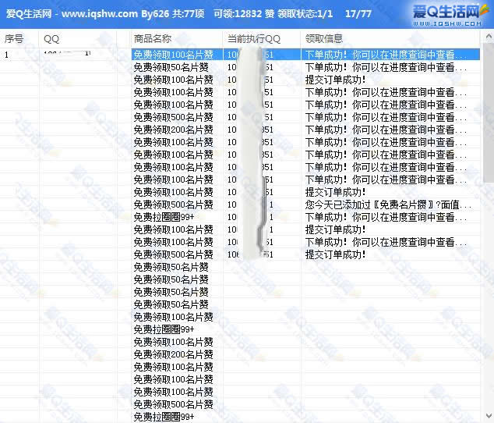This screenshot has height=423, width=494.
Task: Click the 您今天已添加过 status message
Action: (x=387, y=204)
